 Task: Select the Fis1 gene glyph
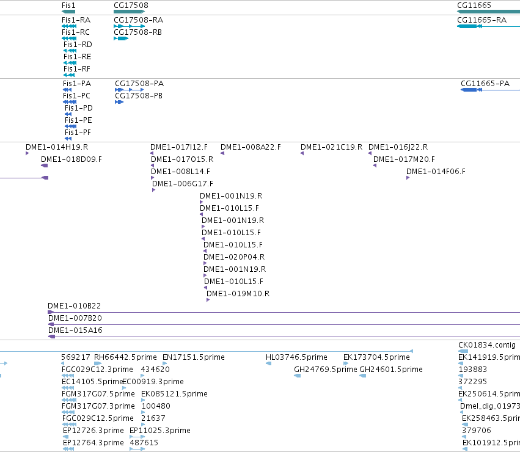[x=68, y=12]
